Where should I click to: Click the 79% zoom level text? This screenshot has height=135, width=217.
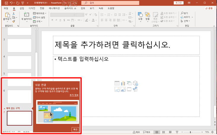(x=207, y=132)
